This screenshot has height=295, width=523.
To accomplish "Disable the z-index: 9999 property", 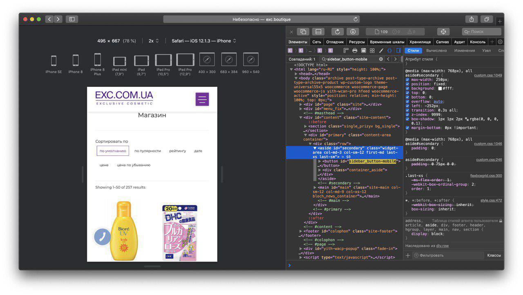I will (x=407, y=115).
